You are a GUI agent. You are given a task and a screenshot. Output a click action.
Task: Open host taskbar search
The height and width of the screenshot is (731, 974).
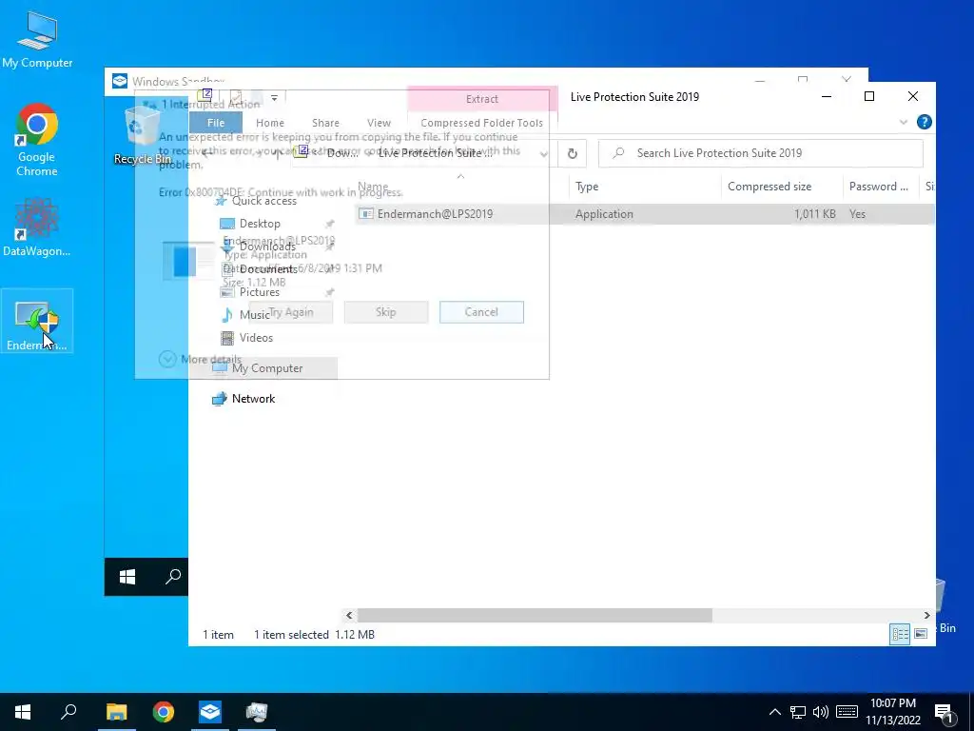tap(68, 712)
